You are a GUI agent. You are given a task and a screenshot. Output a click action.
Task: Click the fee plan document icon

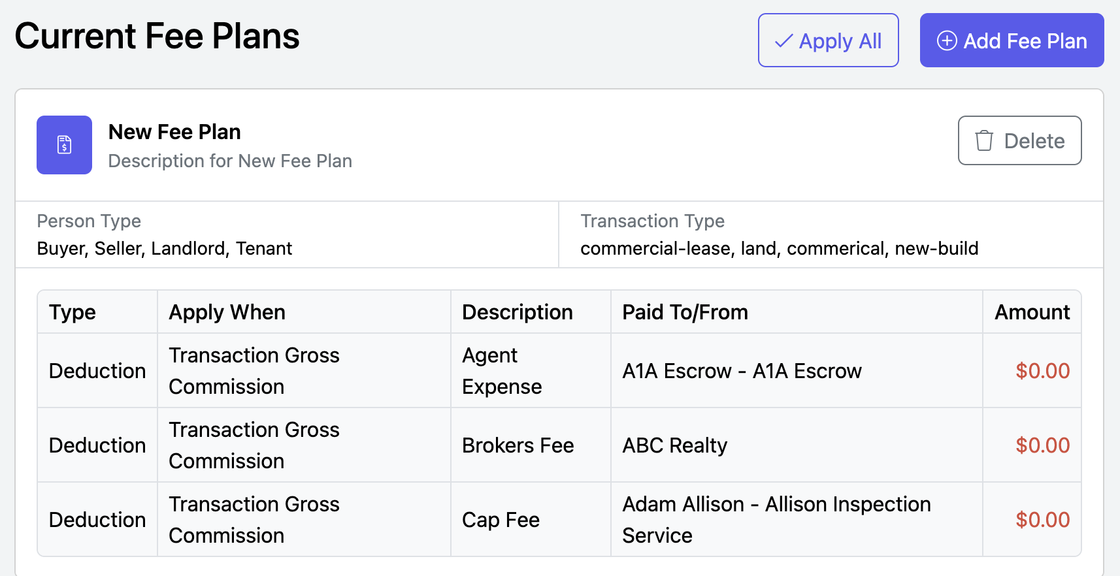coord(64,144)
